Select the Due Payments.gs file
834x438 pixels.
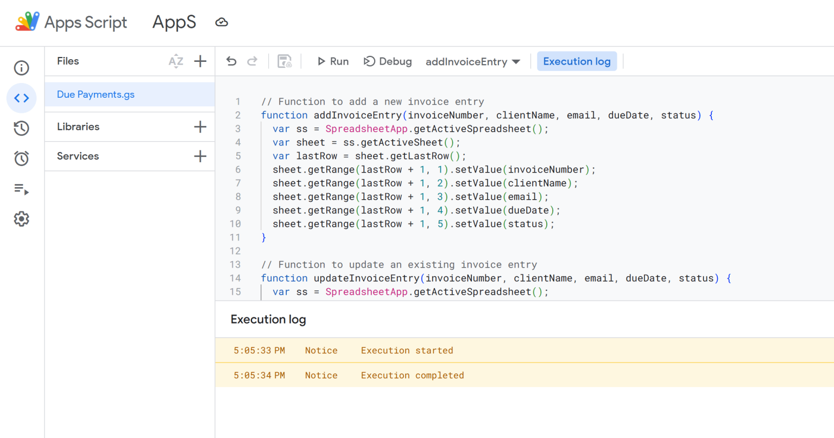pos(96,94)
